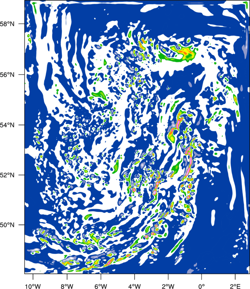This screenshot has height=289, width=250.
Task: Click the 10°W longitude label
Action: [33, 286]
